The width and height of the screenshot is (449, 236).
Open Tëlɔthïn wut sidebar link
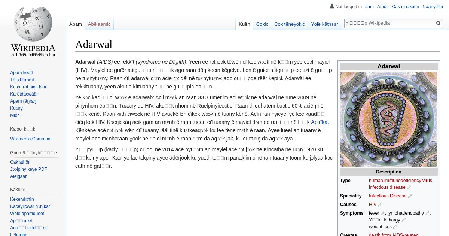22,80
